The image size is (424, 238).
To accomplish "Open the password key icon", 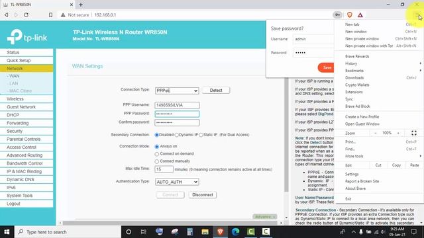I will click(x=337, y=15).
